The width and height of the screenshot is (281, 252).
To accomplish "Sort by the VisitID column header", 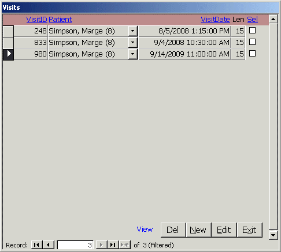I will click(x=36, y=20).
